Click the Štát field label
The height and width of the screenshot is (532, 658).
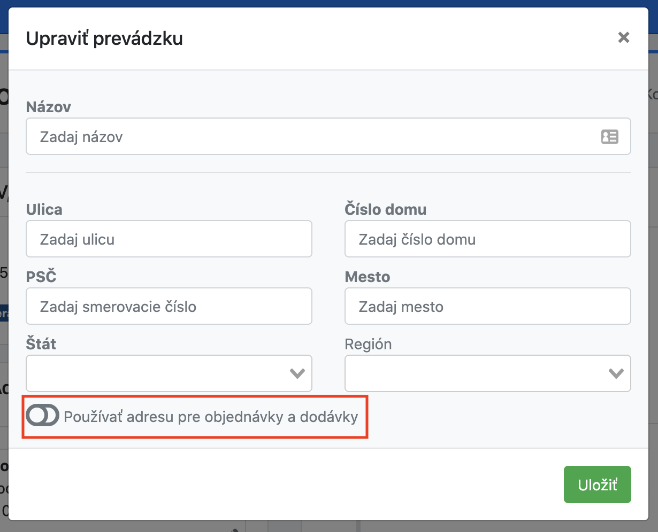[x=41, y=344]
